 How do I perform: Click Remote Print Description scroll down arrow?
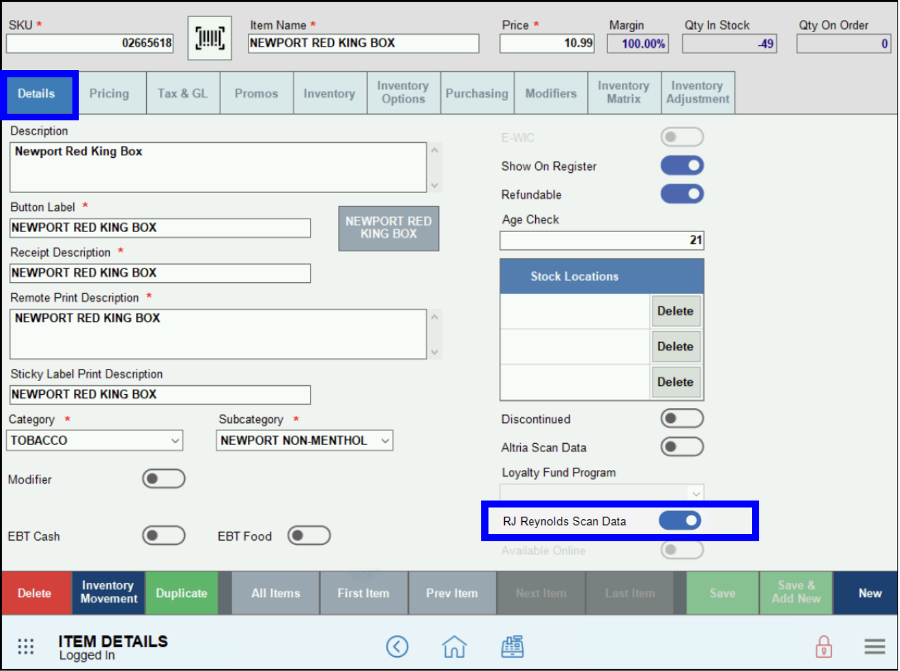click(x=435, y=352)
